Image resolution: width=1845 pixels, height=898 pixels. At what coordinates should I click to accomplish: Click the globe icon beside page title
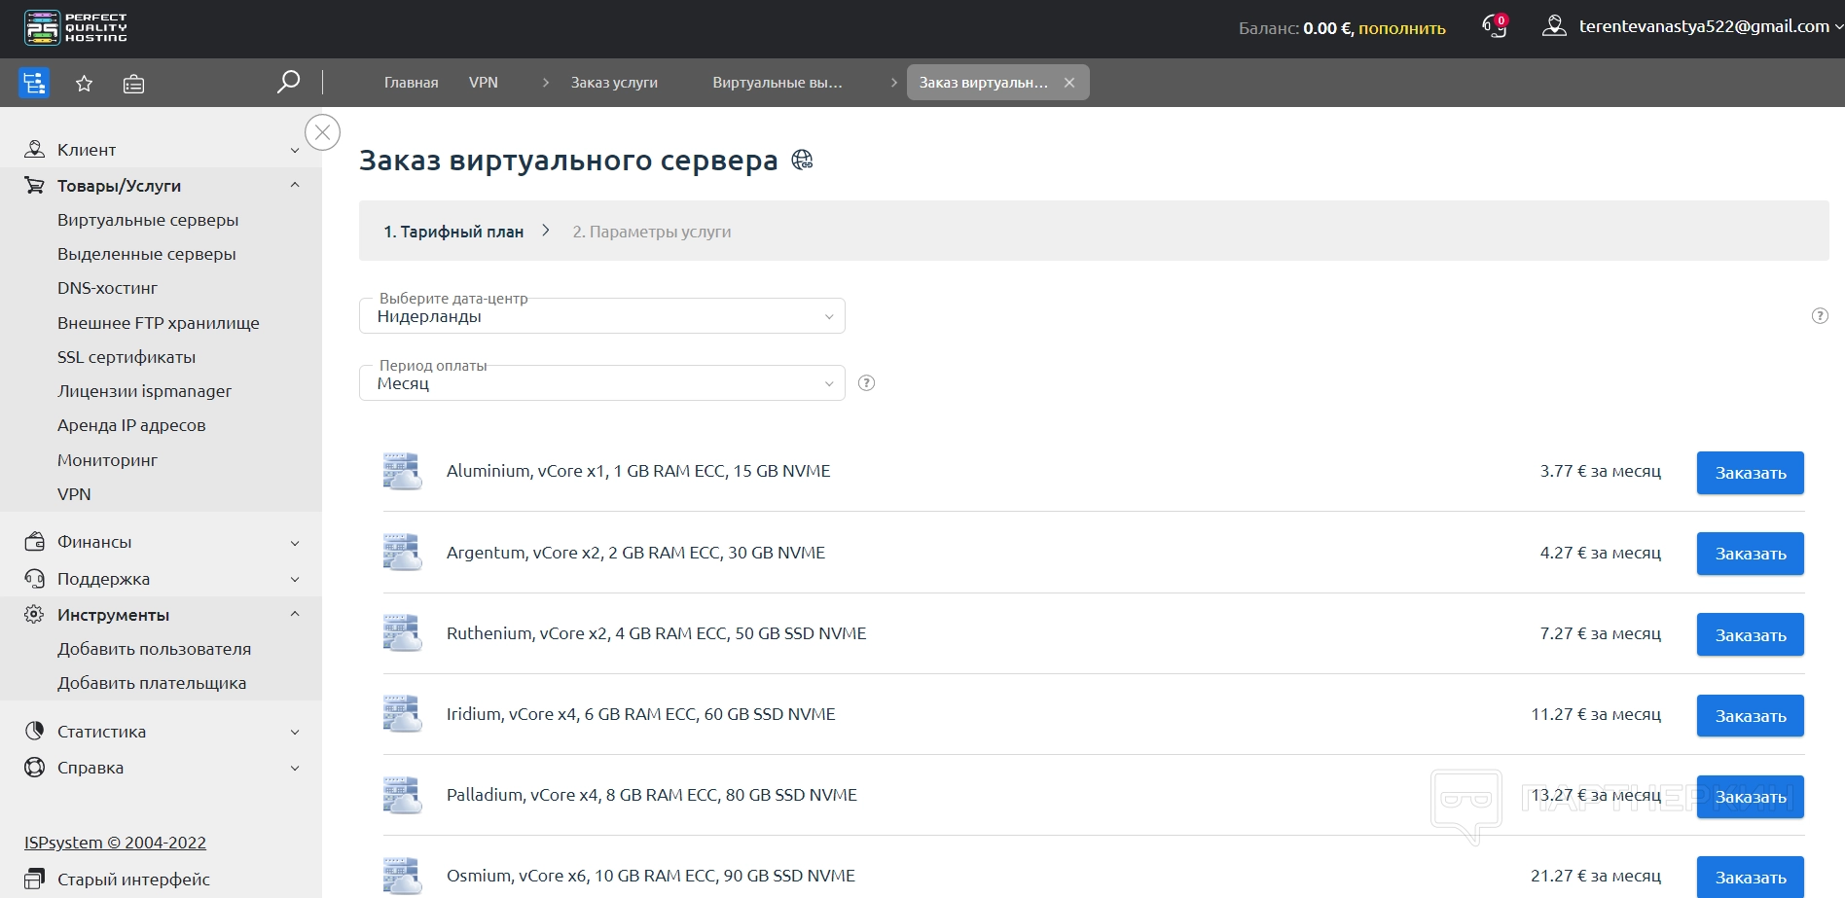(x=802, y=161)
